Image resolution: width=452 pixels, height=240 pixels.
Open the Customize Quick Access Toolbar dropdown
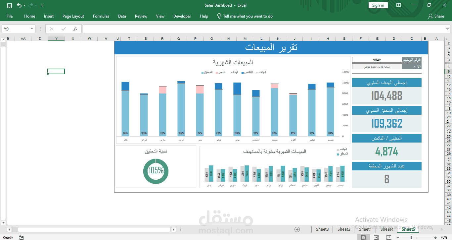point(42,5)
